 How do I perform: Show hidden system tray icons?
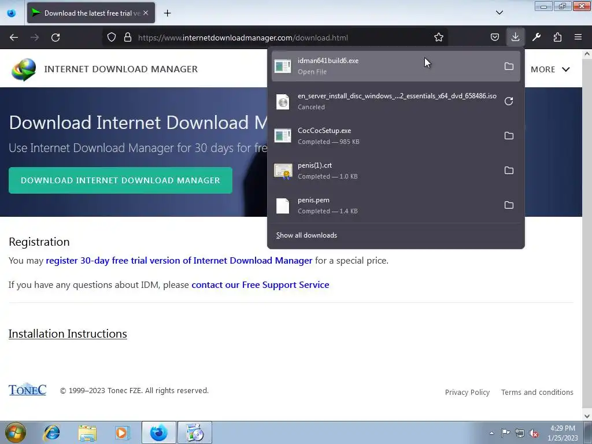pos(491,434)
